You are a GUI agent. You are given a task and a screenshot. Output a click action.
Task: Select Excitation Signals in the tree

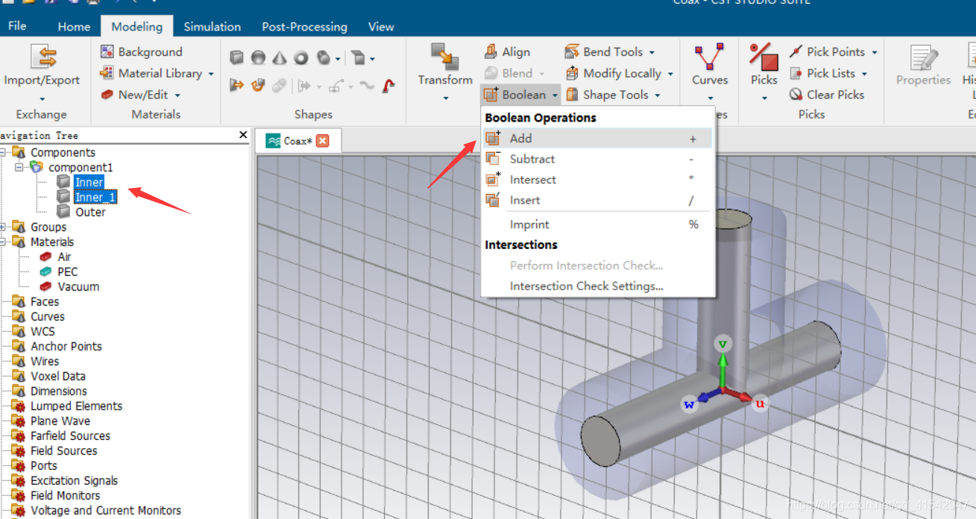coord(74,480)
